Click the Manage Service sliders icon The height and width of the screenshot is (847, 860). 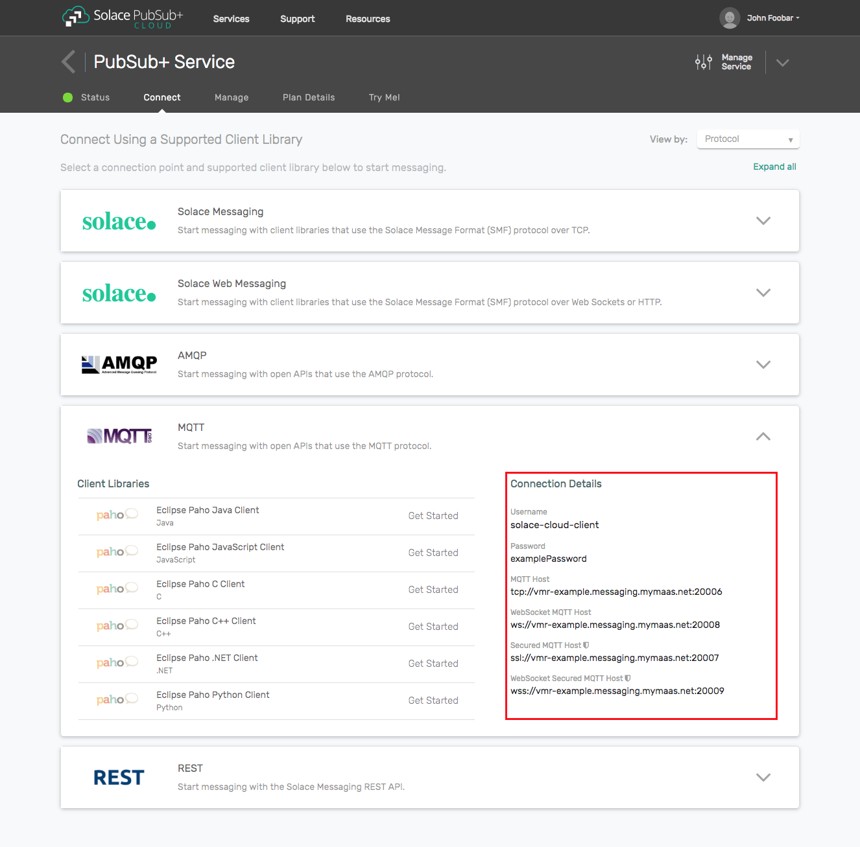[703, 62]
